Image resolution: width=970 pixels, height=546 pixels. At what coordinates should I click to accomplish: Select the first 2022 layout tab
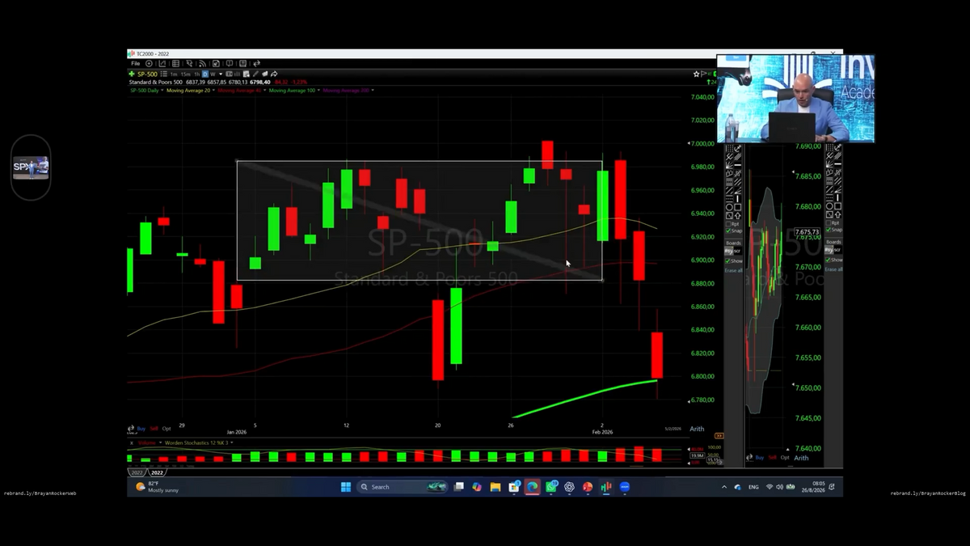click(x=137, y=472)
